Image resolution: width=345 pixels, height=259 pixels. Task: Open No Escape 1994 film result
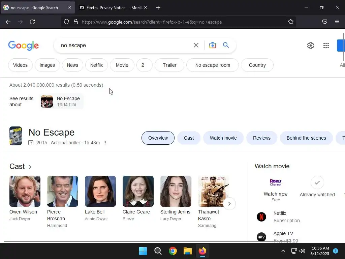(61, 102)
